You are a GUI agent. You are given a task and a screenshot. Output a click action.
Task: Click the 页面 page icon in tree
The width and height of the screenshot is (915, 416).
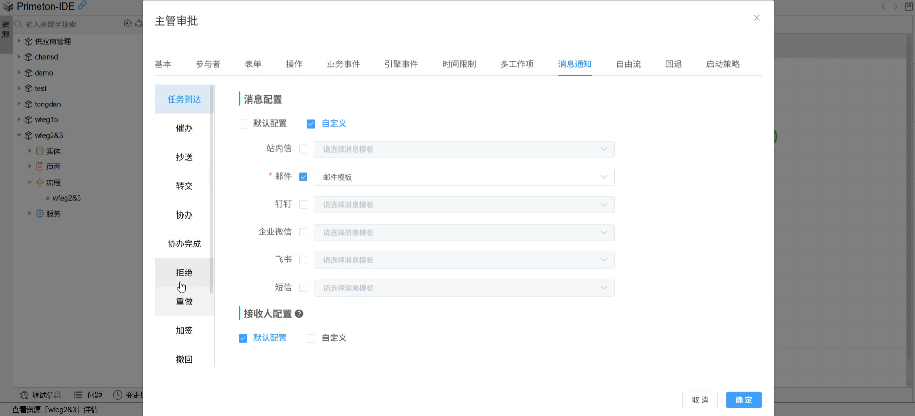tap(40, 167)
